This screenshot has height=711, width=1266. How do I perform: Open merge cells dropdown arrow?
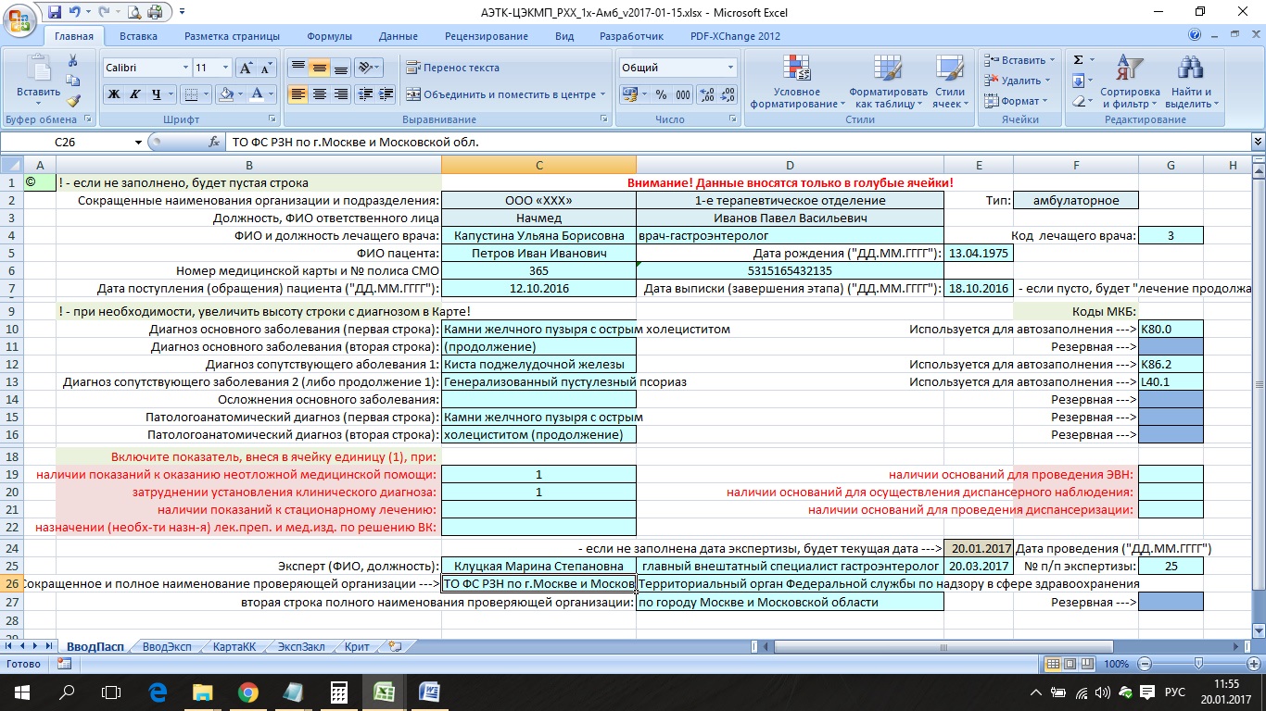coord(602,94)
